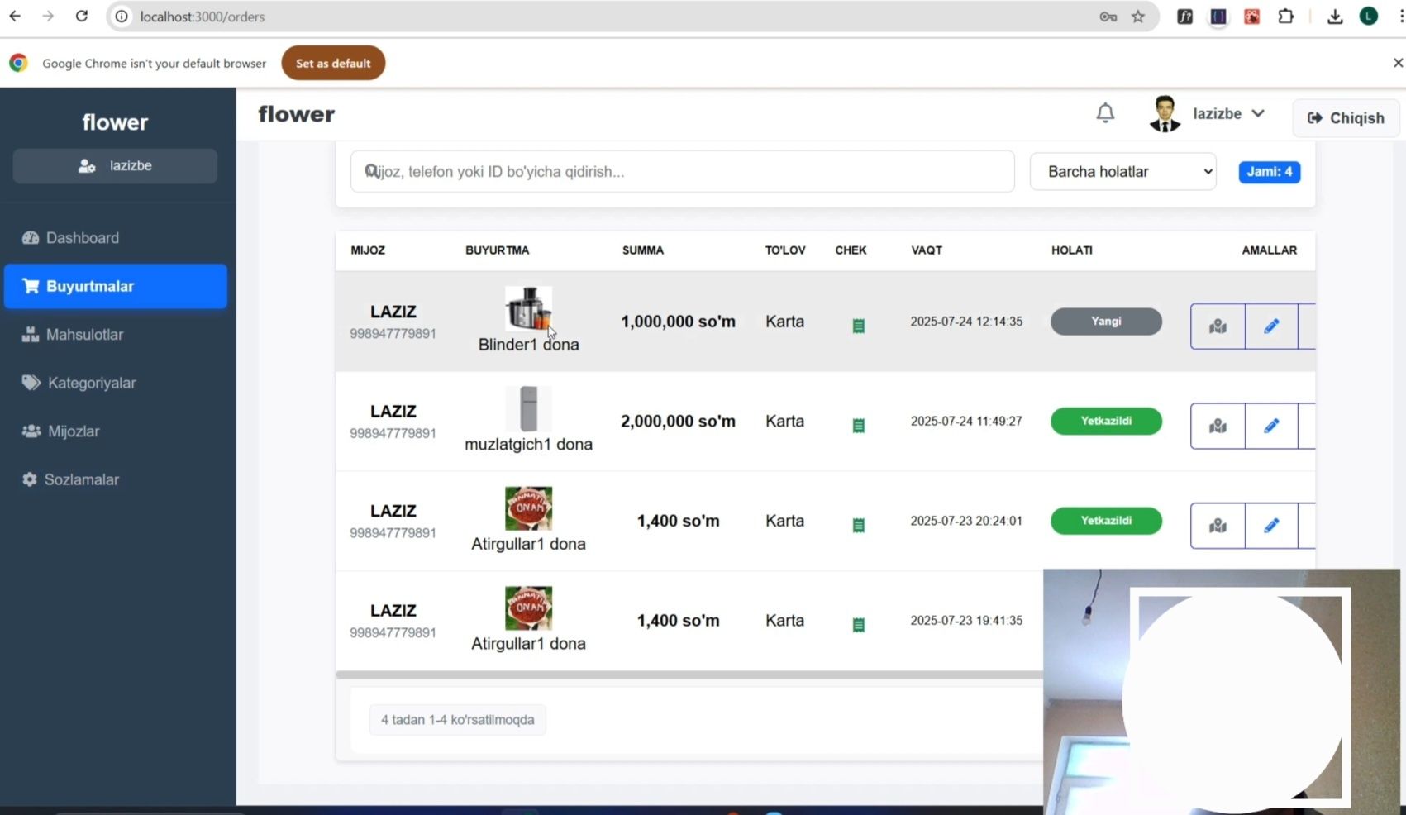The image size is (1406, 815).
Task: Expand the lazizbe user menu chevron
Action: tap(1258, 113)
